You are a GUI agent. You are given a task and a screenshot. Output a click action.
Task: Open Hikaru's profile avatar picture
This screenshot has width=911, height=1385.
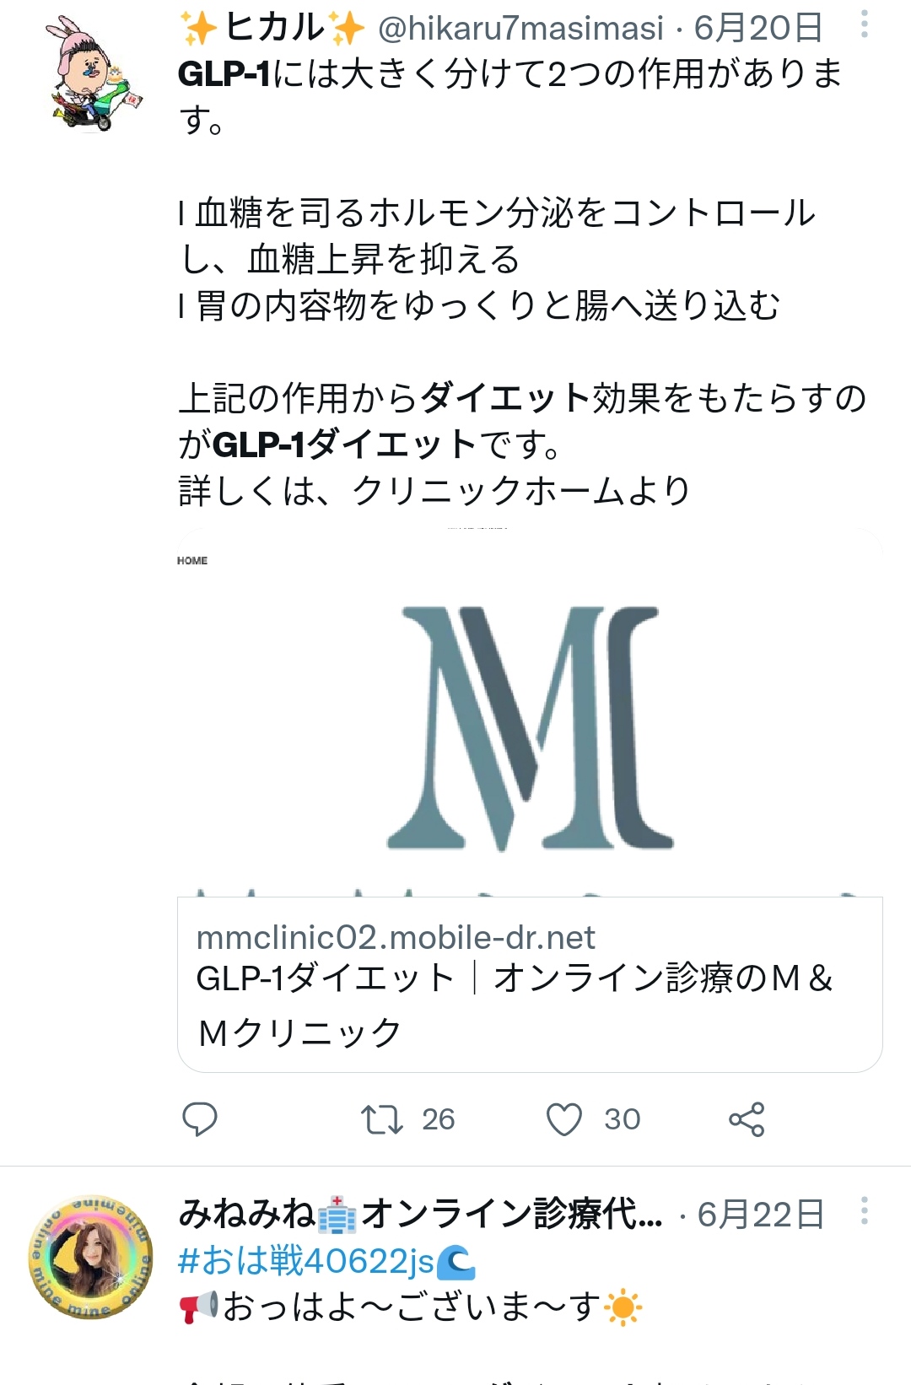(x=94, y=74)
